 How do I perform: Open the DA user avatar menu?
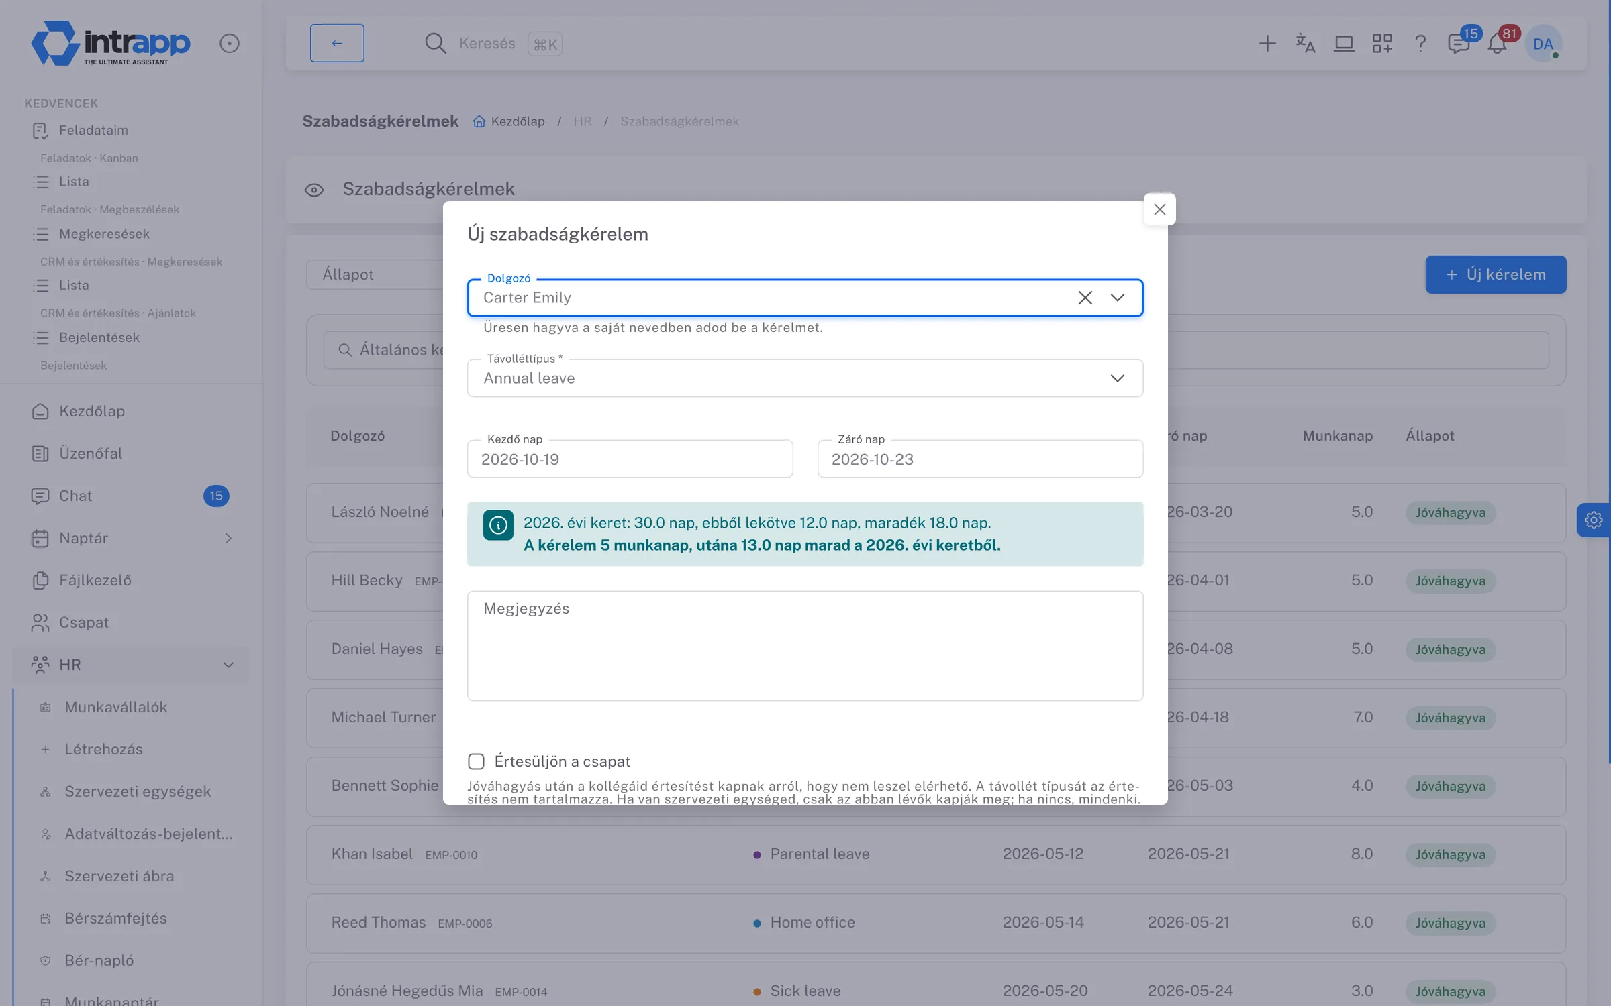1543,44
